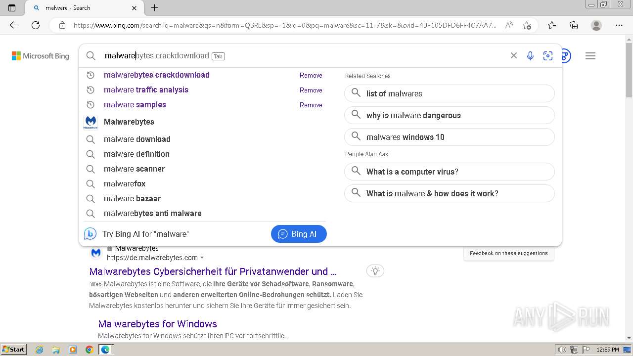
Task: Remove 'malware traffic analysis' from history
Action: coord(311,90)
